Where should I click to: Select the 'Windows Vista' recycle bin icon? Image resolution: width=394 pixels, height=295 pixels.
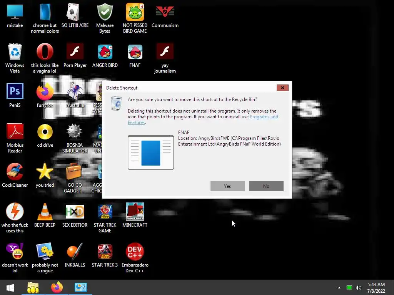(x=15, y=52)
